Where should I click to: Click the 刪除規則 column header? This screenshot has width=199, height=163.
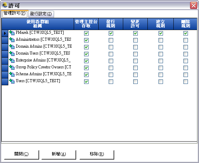click(x=185, y=24)
